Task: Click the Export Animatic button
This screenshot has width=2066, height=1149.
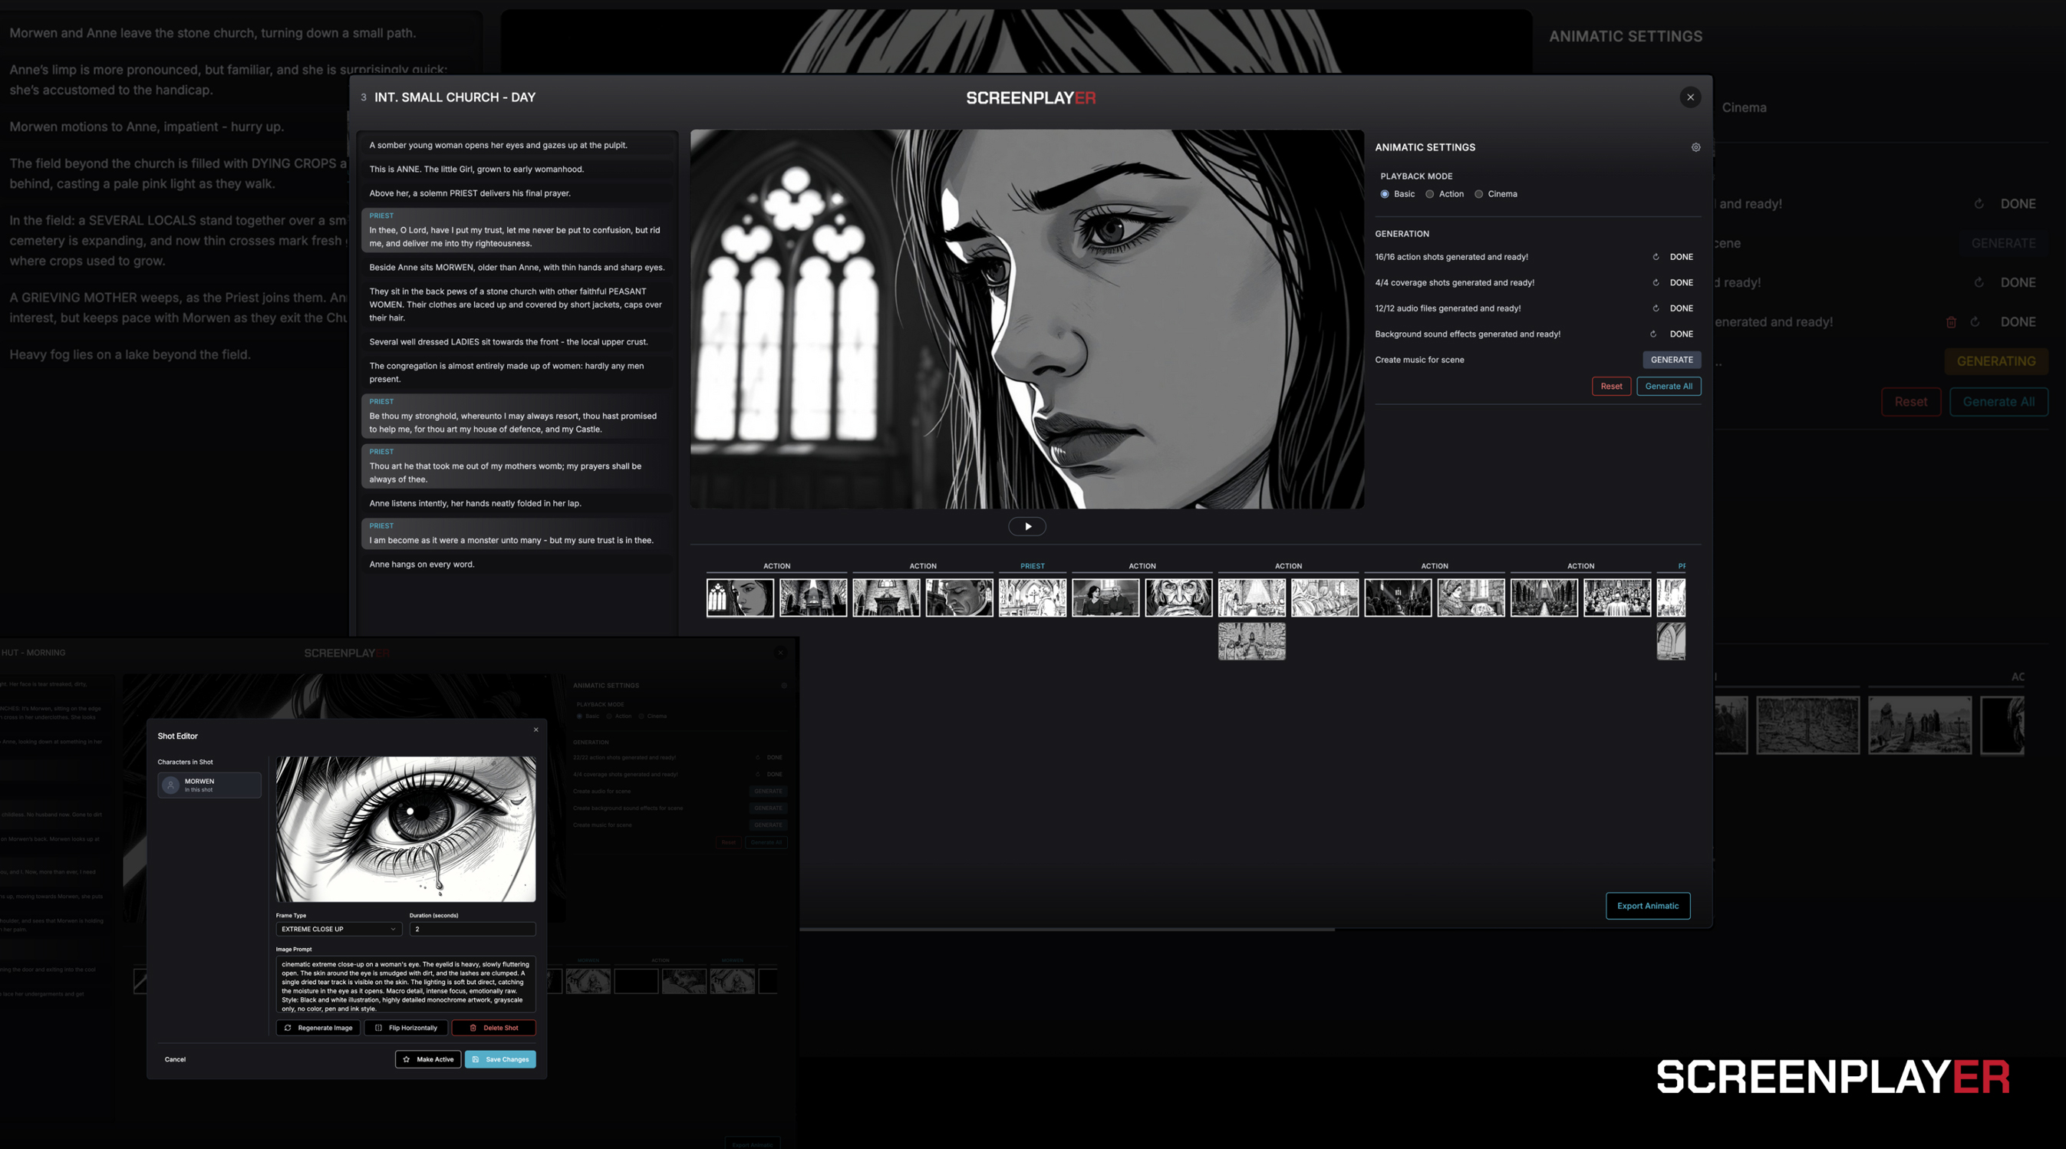Action: [1647, 906]
